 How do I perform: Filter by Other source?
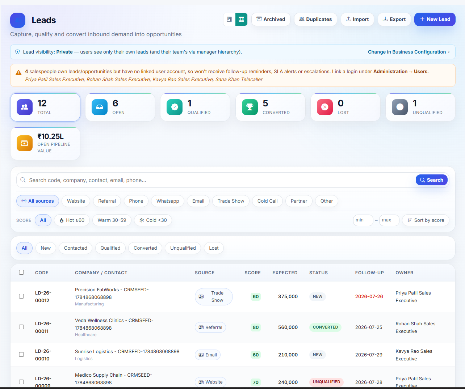point(327,201)
